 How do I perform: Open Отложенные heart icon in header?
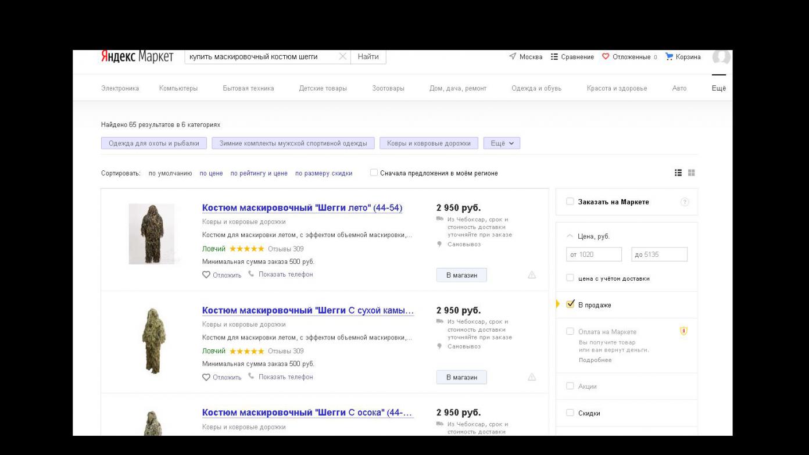606,57
